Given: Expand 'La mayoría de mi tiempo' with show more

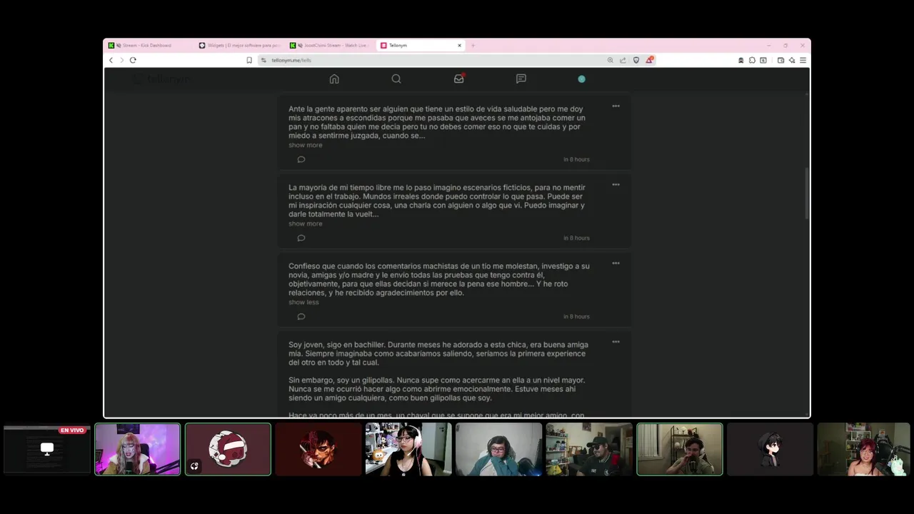Looking at the screenshot, I should 305,223.
